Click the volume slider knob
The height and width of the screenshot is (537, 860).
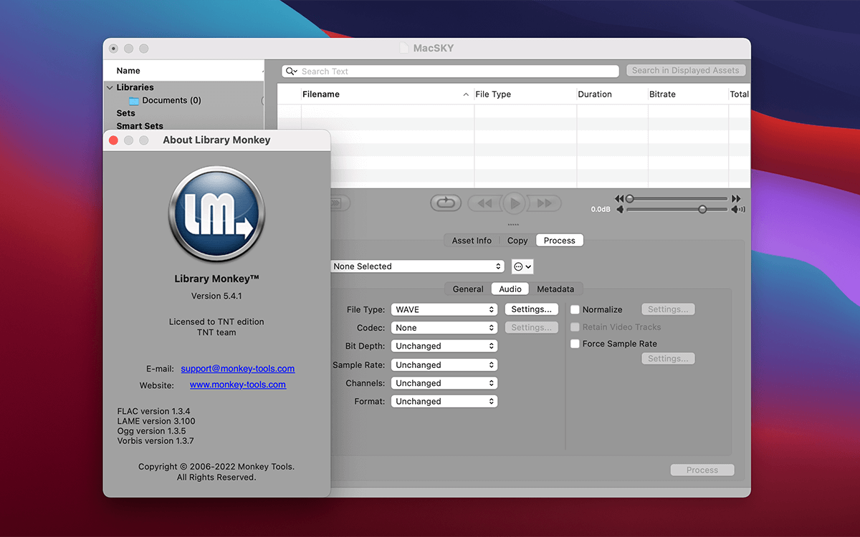(x=702, y=209)
